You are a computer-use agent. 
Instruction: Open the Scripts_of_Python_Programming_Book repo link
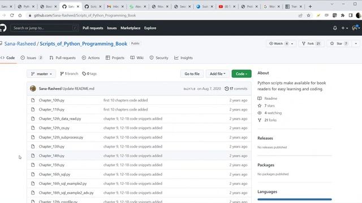coord(83,44)
